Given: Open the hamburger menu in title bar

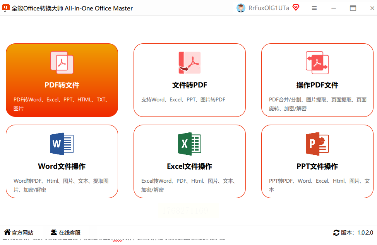Looking at the screenshot, I should 314,8.
